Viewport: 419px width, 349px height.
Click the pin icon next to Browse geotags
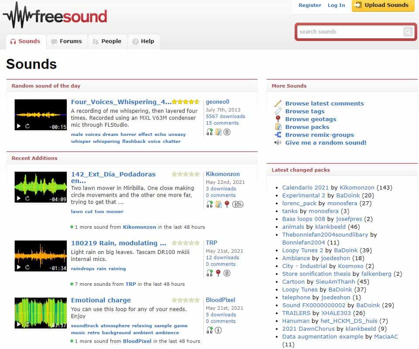tap(278, 119)
